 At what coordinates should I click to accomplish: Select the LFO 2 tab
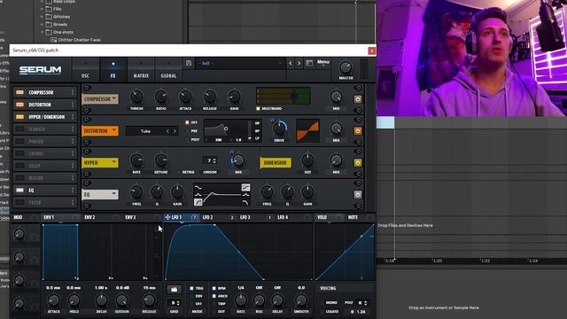[207, 217]
